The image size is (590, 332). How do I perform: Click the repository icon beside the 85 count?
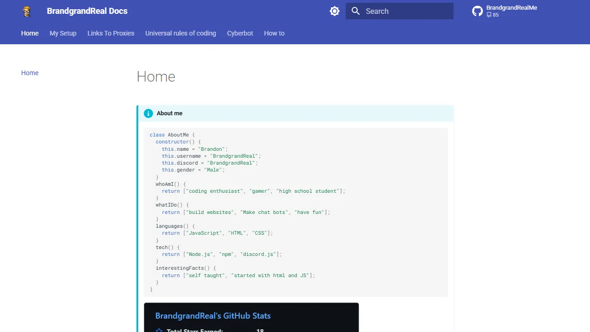pyautogui.click(x=489, y=14)
